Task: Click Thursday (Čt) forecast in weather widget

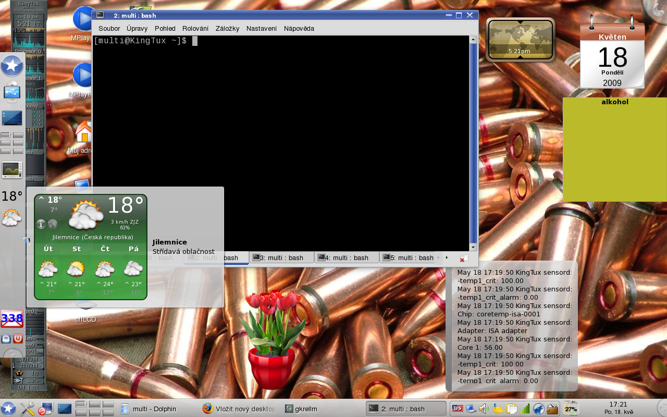Action: 105,271
